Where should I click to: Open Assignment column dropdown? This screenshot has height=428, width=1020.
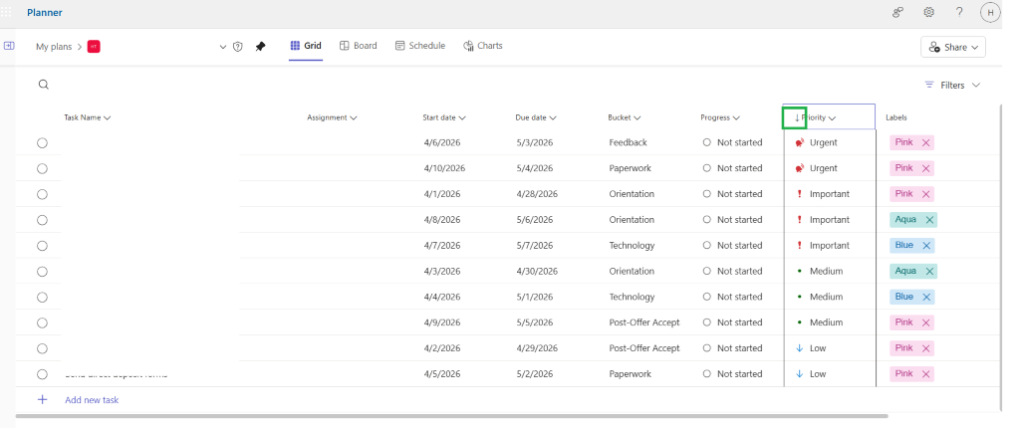354,118
